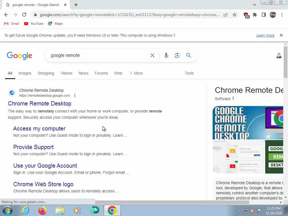Image resolution: width=288 pixels, height=216 pixels.
Task: Switch to the Images tab
Action: pos(25,73)
